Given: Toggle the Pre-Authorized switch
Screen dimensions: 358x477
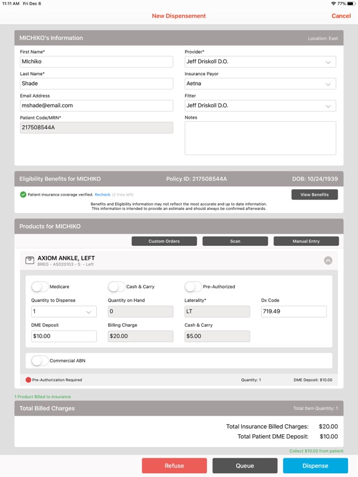Looking at the screenshot, I should coord(193,286).
